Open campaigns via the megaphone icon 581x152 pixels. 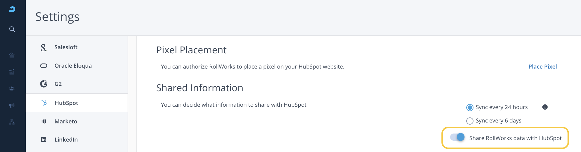pos(12,105)
